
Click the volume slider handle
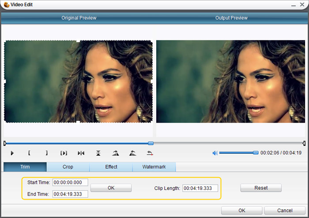coord(256,153)
